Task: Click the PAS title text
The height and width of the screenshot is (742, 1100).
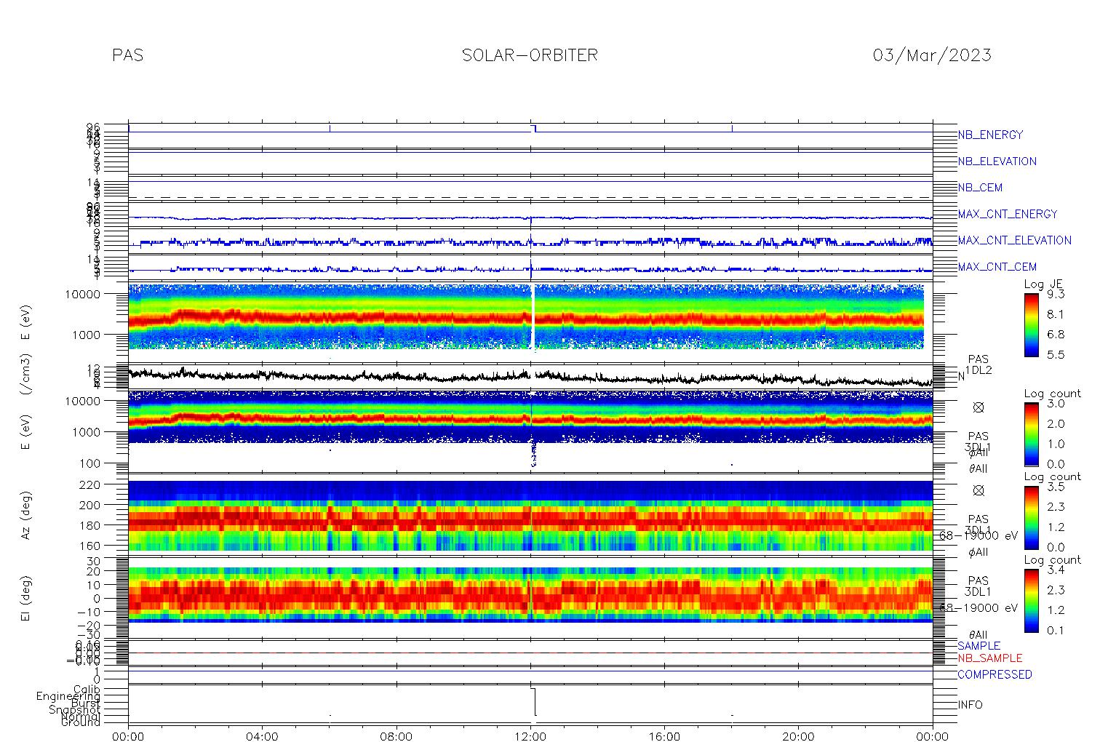Action: coord(128,55)
